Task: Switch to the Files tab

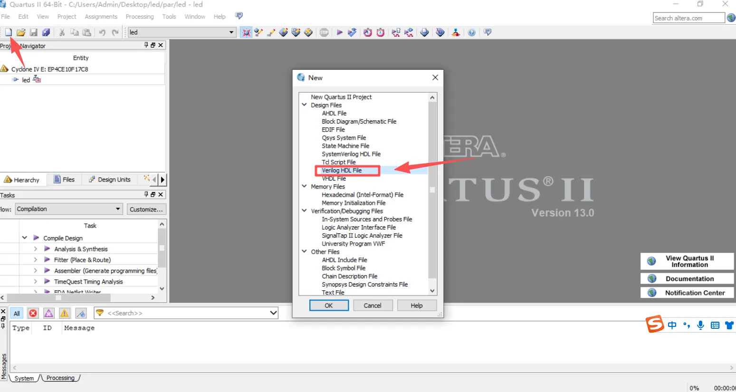Action: tap(64, 180)
